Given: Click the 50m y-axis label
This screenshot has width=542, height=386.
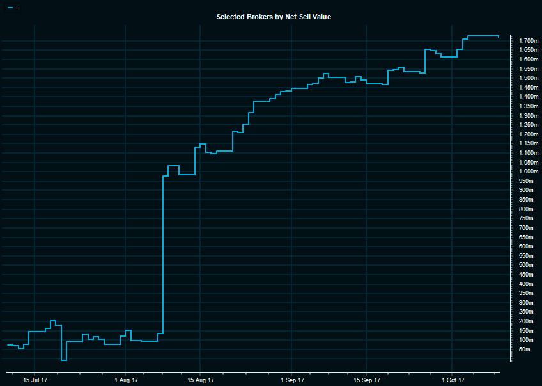Looking at the screenshot, I should [x=524, y=350].
